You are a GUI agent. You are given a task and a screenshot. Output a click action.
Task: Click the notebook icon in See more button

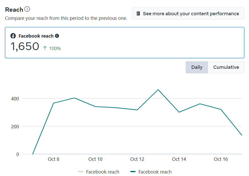point(138,13)
